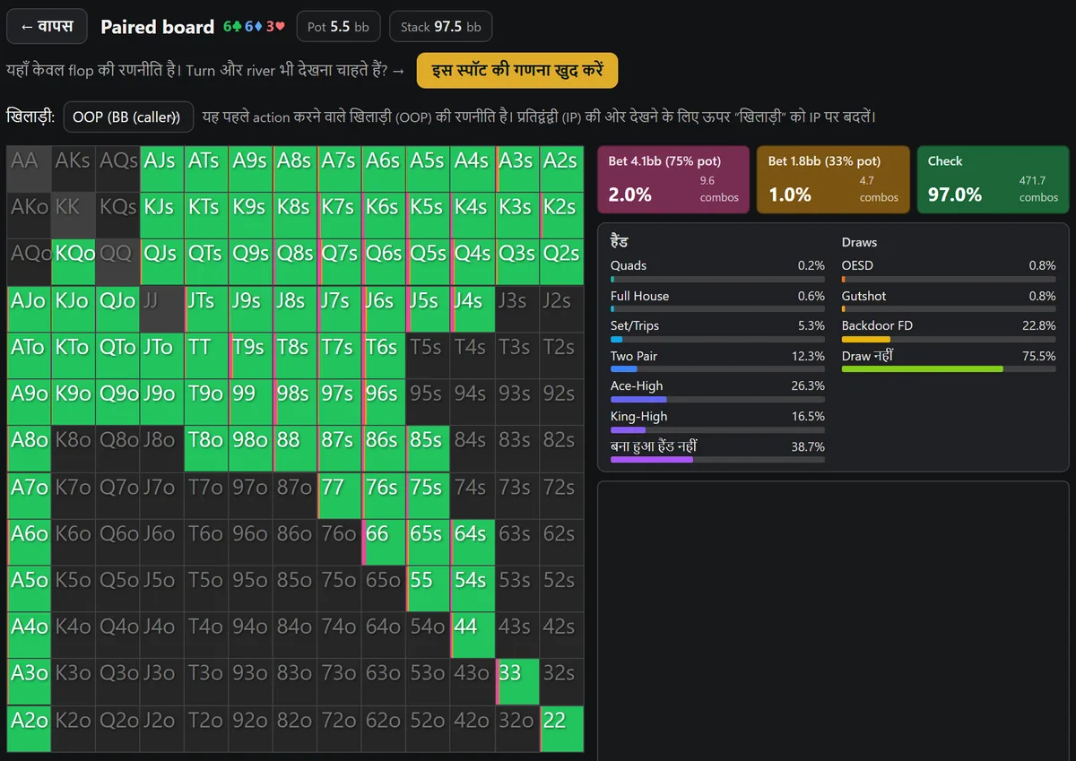Image resolution: width=1076 pixels, height=761 pixels.
Task: Click the 6♠ 6♦ 3♥ board cards
Action: click(x=255, y=27)
